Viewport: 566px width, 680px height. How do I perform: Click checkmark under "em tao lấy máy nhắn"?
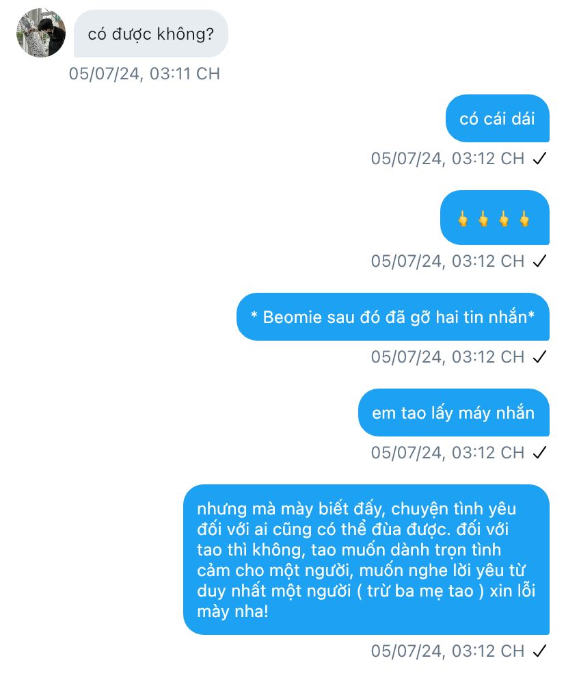(x=539, y=453)
